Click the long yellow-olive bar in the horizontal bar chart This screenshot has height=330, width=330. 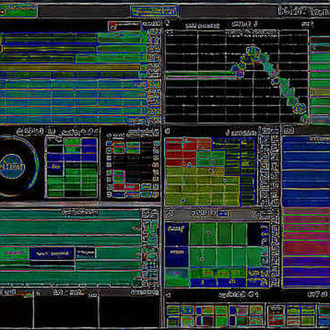pyautogui.click(x=70, y=67)
